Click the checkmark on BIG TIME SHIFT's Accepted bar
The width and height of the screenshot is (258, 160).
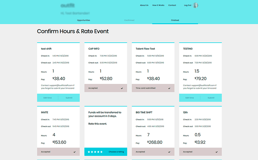(170, 152)
